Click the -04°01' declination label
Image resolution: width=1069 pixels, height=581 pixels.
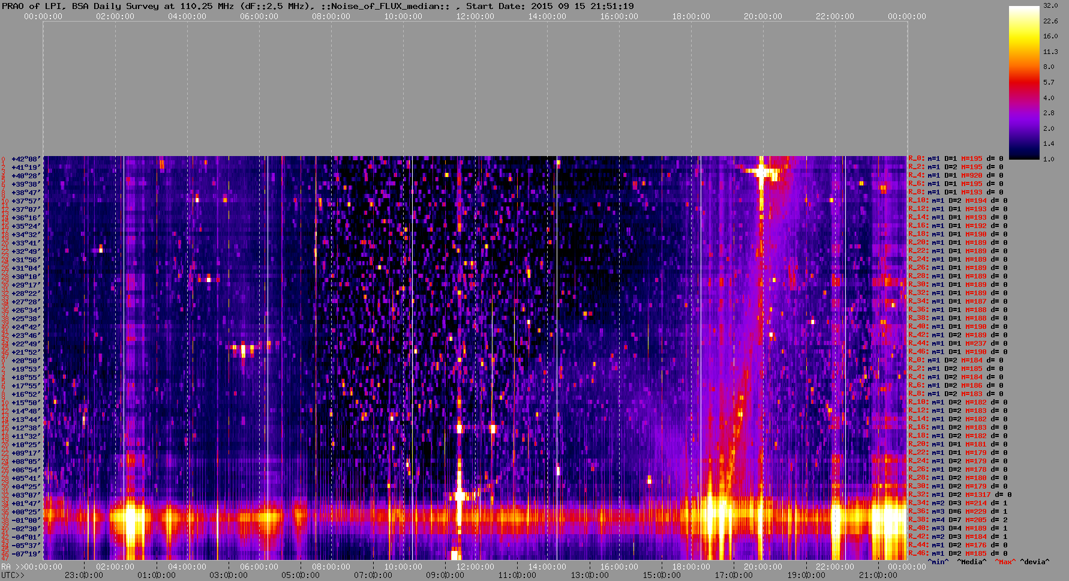pyautogui.click(x=26, y=537)
